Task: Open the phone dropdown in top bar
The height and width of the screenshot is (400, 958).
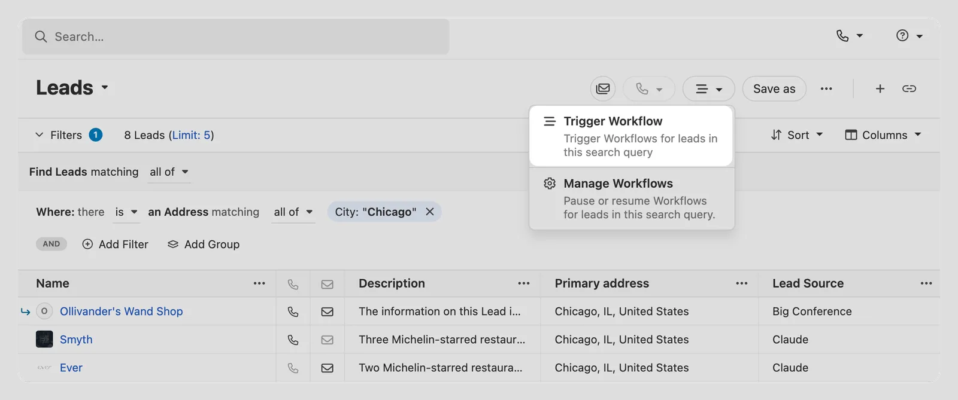Action: (849, 36)
